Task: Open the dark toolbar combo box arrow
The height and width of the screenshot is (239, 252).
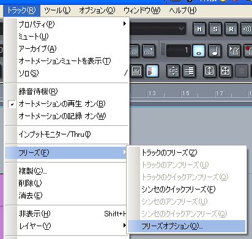Action: (x=181, y=29)
